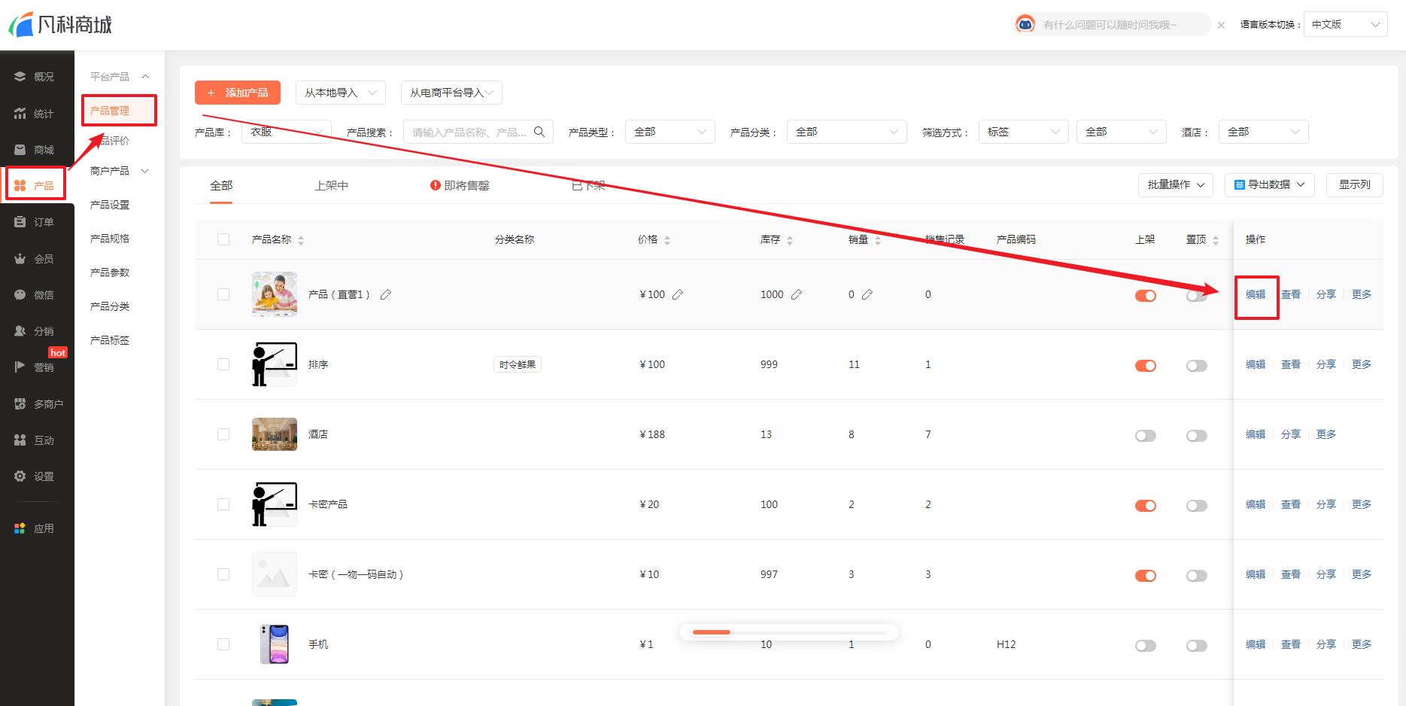1406x706 pixels.
Task: Open the 会员 members sidebar icon
Action: click(20, 258)
